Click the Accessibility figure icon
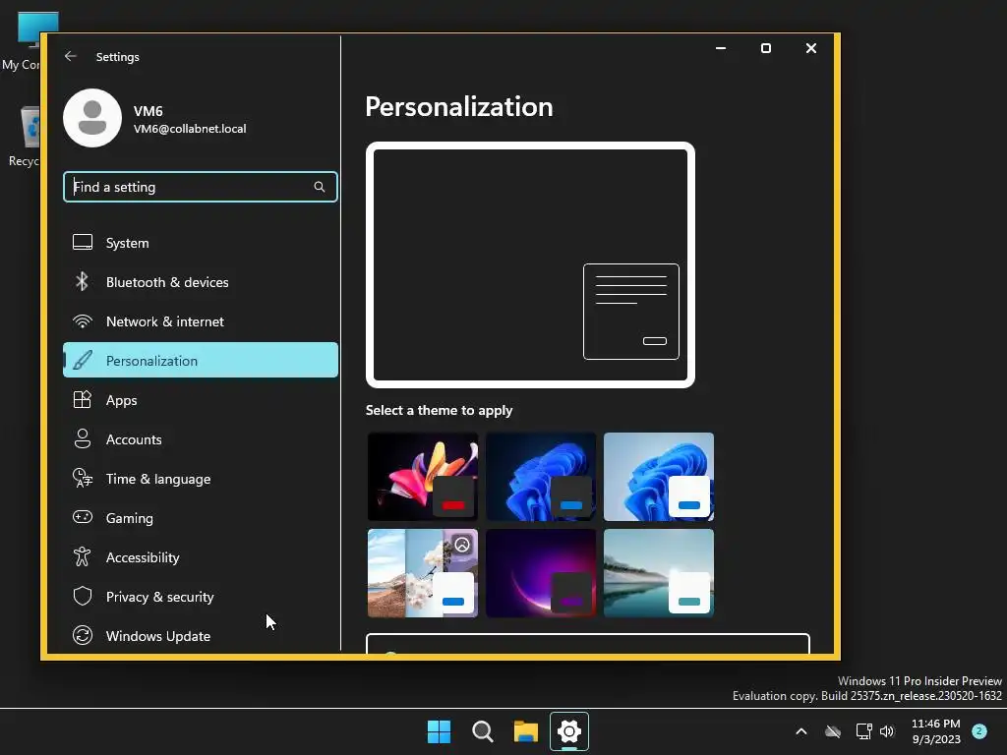1007x755 pixels. click(83, 556)
